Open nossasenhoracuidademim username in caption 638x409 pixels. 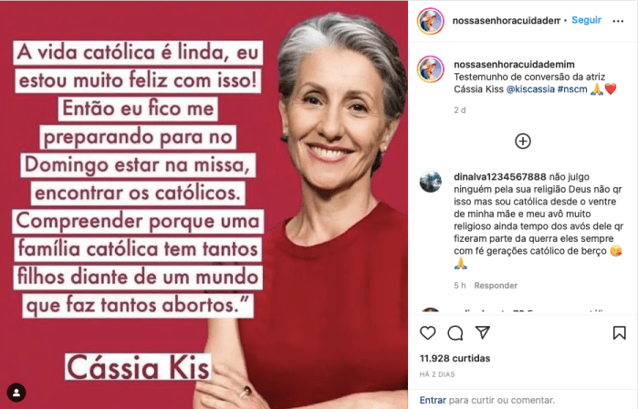click(x=514, y=64)
